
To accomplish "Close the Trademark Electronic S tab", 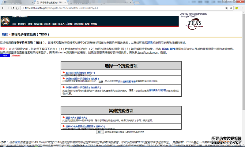I will [x=131, y=3].
